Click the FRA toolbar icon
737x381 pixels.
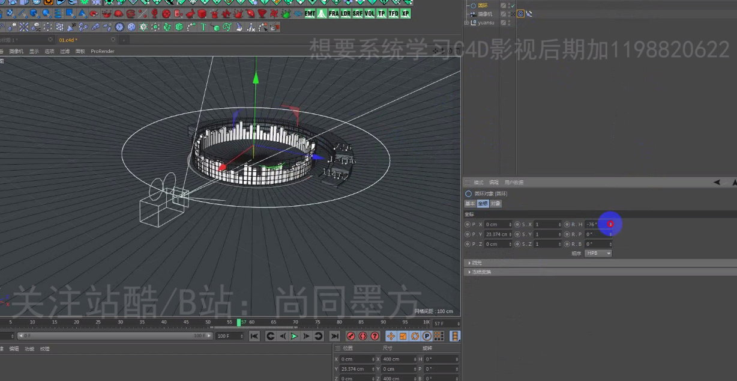[334, 13]
